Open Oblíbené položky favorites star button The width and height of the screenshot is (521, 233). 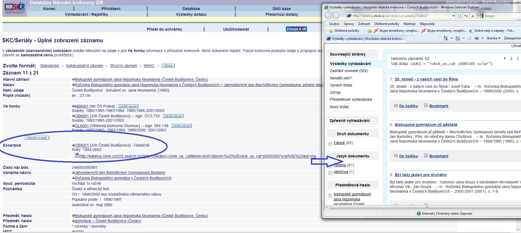coord(344,31)
